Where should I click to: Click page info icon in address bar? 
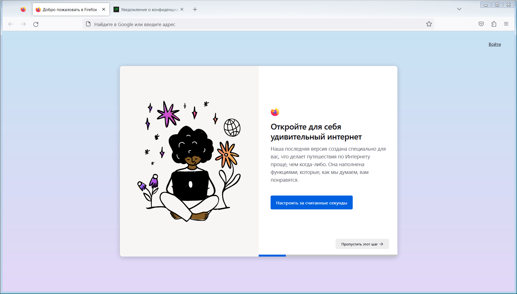[x=88, y=24]
